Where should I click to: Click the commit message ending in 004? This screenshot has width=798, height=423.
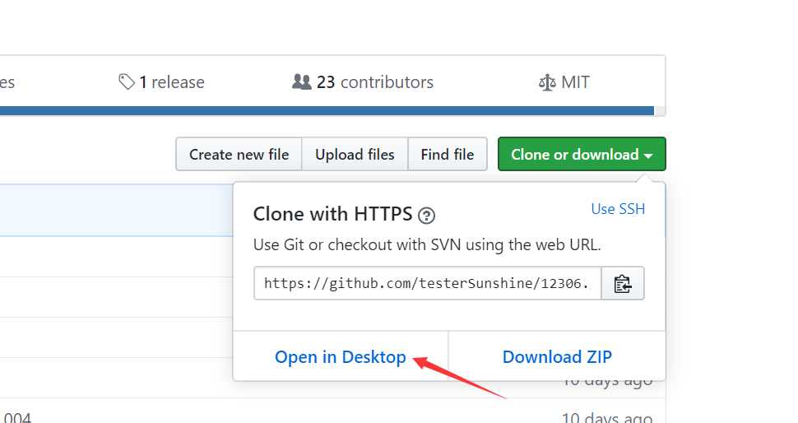click(16, 418)
